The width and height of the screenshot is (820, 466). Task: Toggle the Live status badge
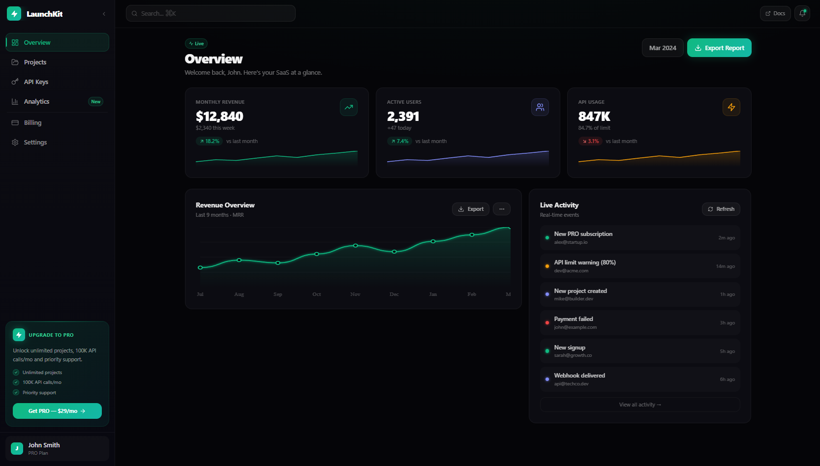[x=196, y=44]
